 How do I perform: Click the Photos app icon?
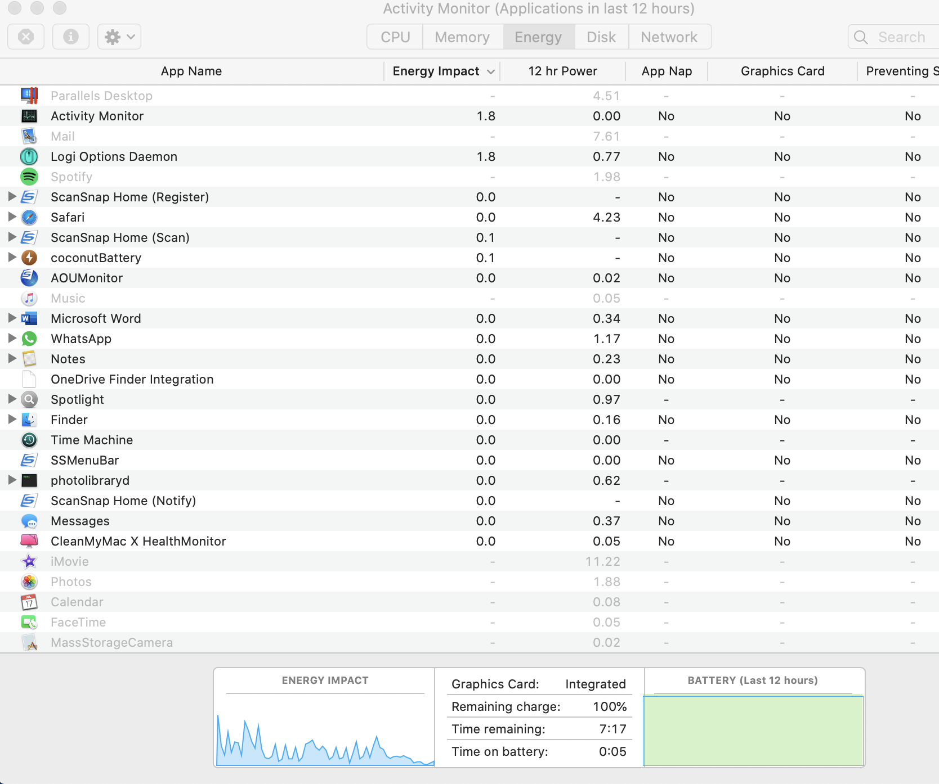[29, 582]
